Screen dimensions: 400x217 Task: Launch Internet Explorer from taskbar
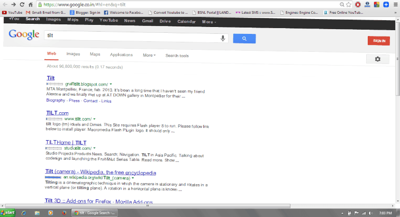pyautogui.click(x=24, y=213)
